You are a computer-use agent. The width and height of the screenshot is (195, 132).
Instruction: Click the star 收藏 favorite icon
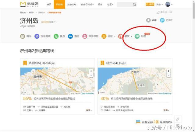[x=148, y=20]
